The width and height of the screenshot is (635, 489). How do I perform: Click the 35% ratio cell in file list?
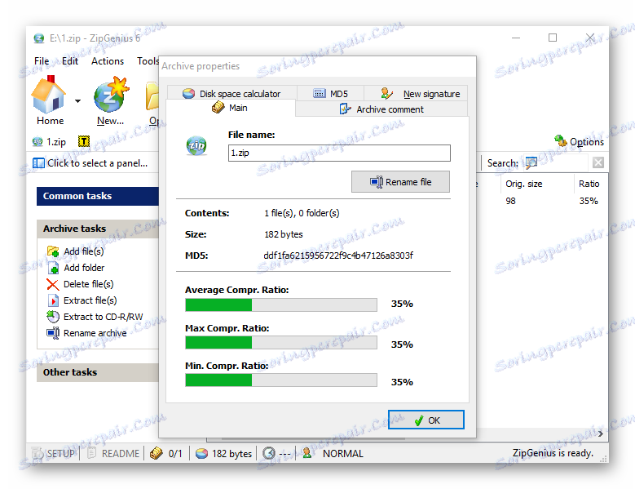click(x=589, y=201)
